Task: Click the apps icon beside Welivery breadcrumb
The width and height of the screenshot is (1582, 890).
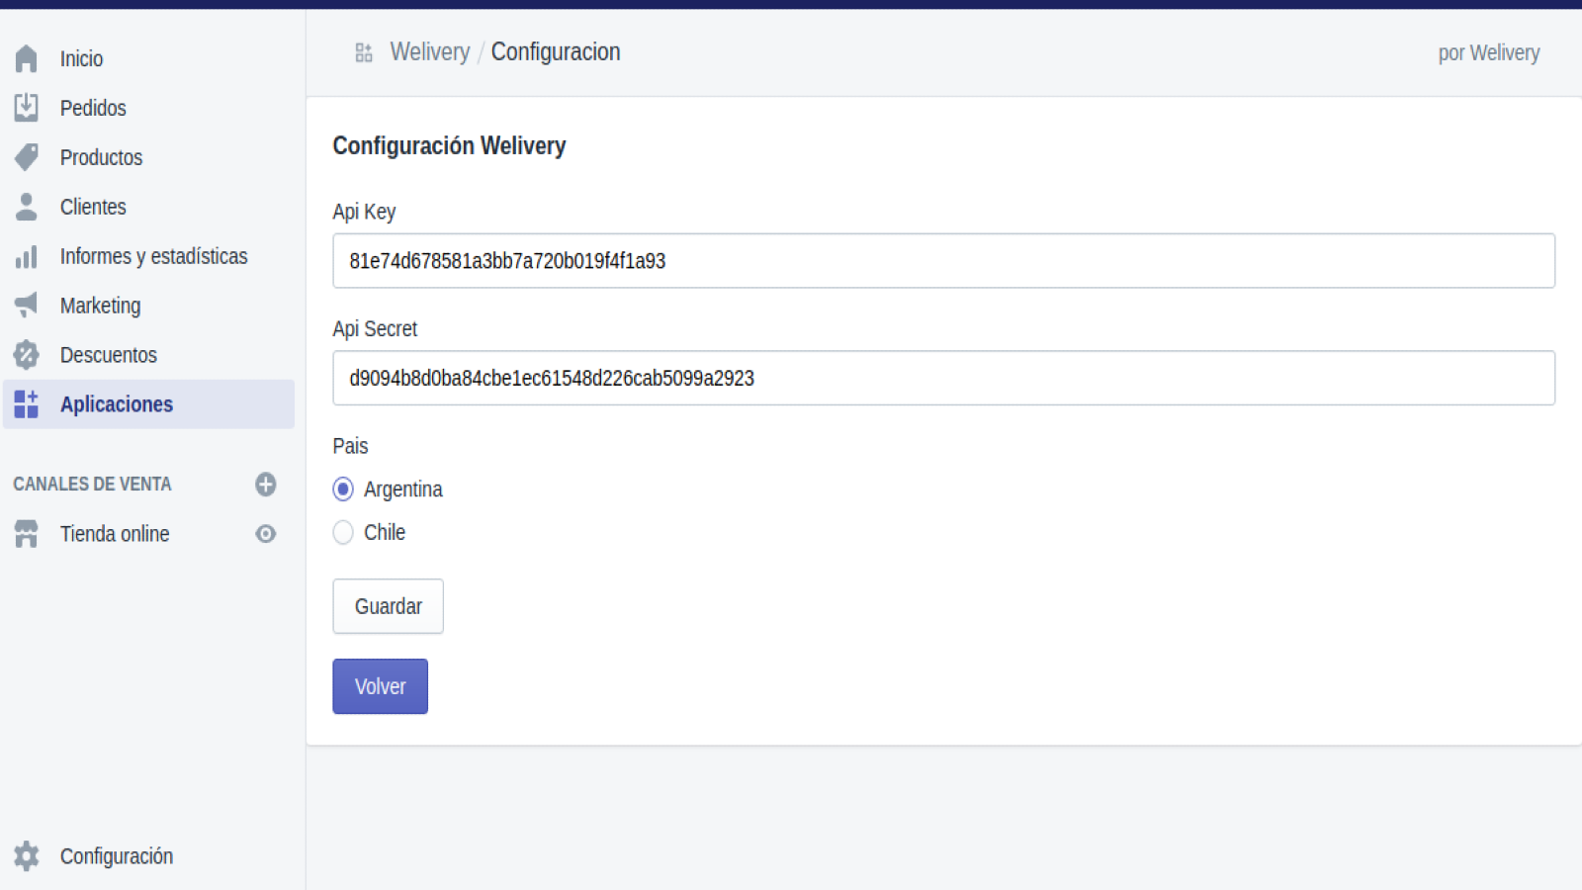Action: tap(364, 52)
